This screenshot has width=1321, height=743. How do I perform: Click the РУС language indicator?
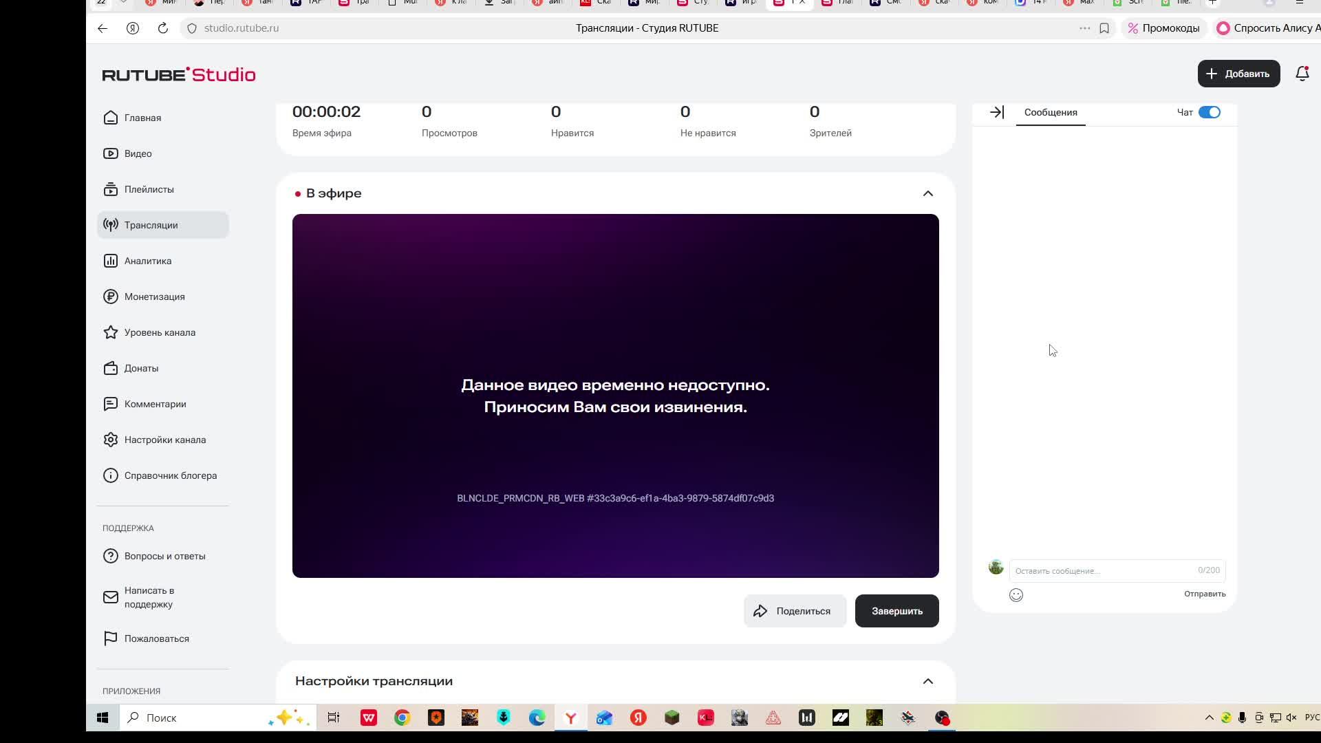(x=1312, y=718)
